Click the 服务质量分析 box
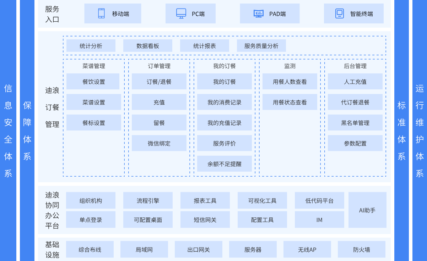 click(x=261, y=46)
